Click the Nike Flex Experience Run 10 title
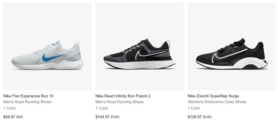Viewport: 278px width, 125px height. 28,96
